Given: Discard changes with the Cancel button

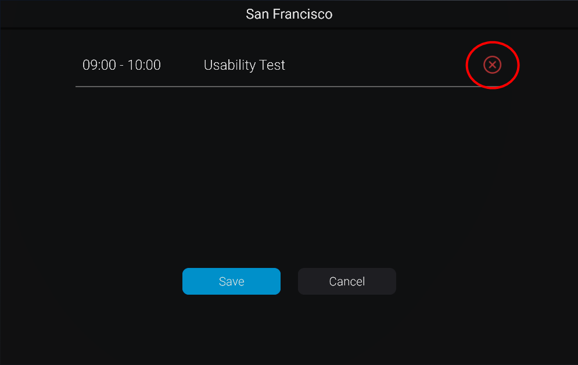Looking at the screenshot, I should [347, 281].
